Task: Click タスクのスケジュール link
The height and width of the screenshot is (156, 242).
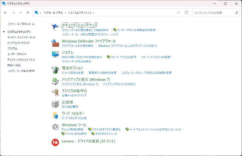Action: pyautogui.click(x=106, y=134)
